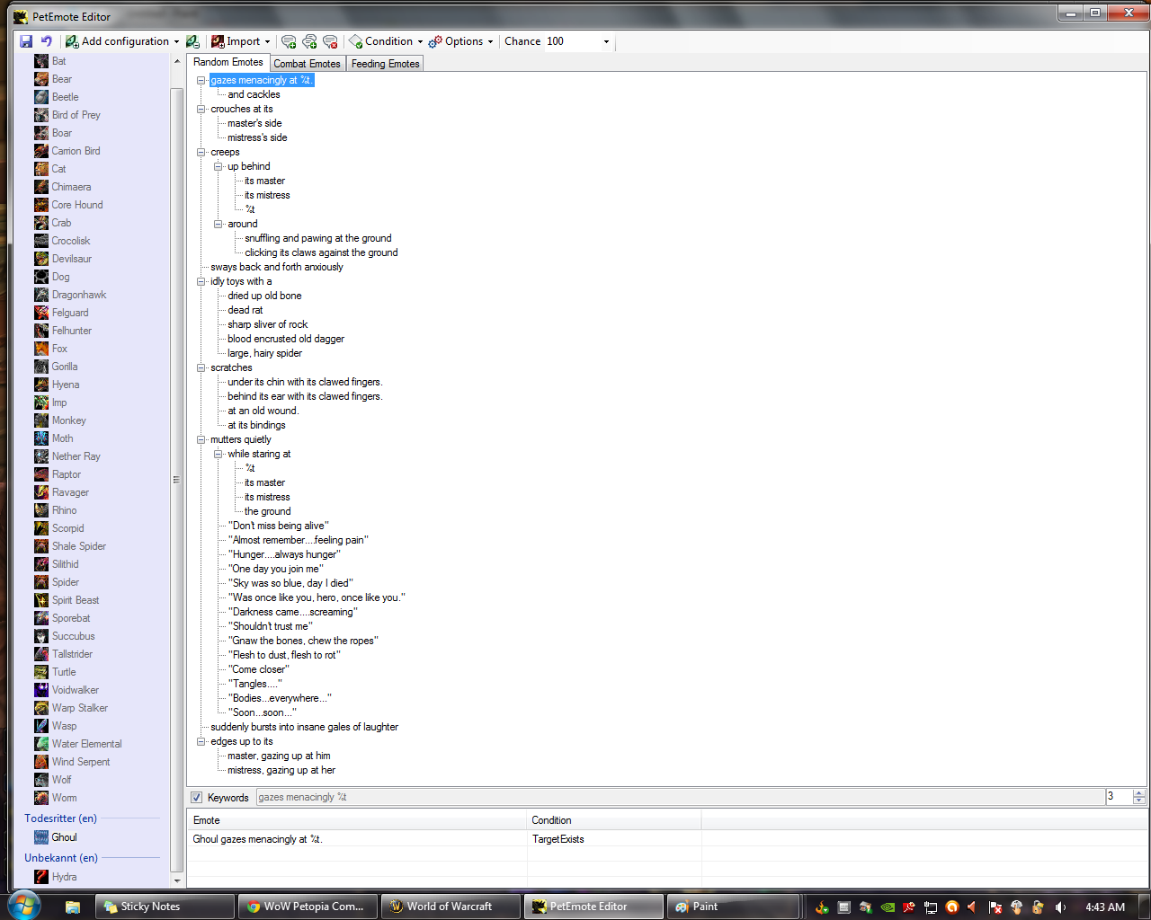Open Paint taskbar button
The image size is (1151, 920).
coord(734,907)
